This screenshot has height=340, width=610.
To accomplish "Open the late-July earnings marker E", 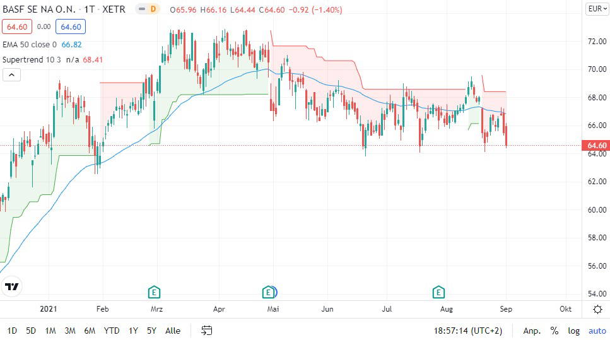I will coord(438,292).
